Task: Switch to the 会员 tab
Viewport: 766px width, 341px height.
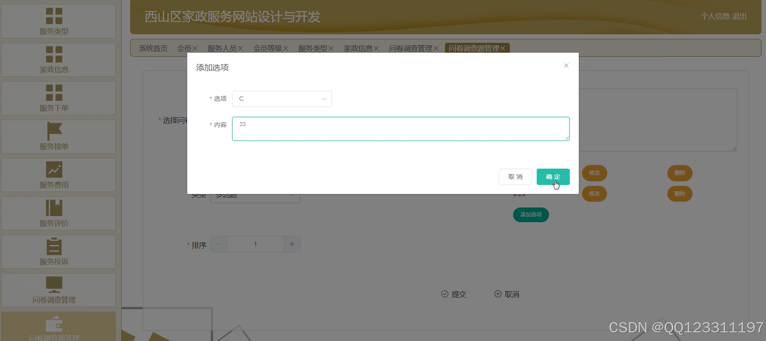Action: click(184, 49)
